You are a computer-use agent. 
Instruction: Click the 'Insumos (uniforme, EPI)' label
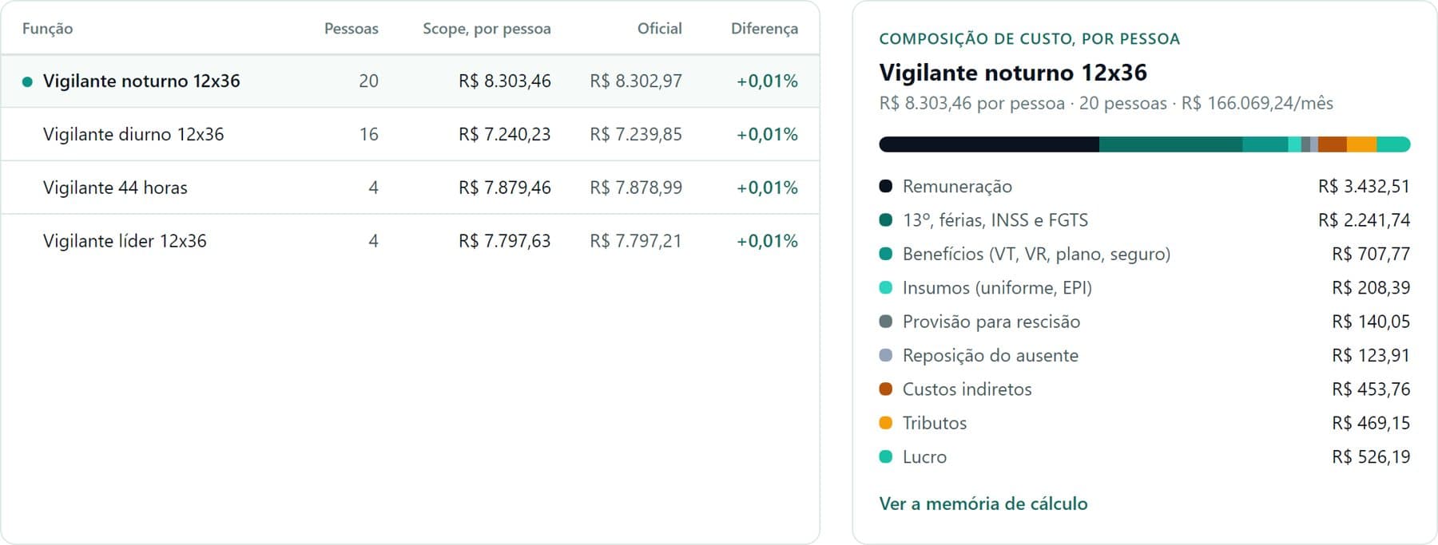click(x=997, y=287)
